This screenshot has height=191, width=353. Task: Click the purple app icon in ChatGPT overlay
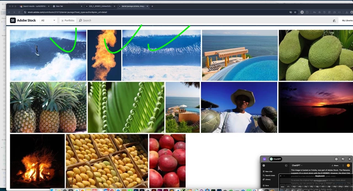264,159
